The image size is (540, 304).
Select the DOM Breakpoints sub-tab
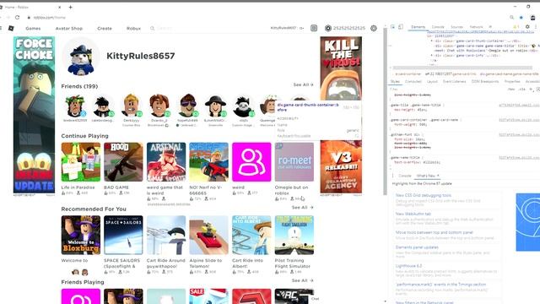click(x=485, y=82)
